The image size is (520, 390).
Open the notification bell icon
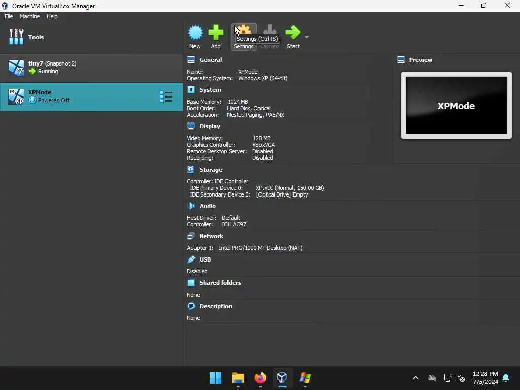pyautogui.click(x=506, y=378)
